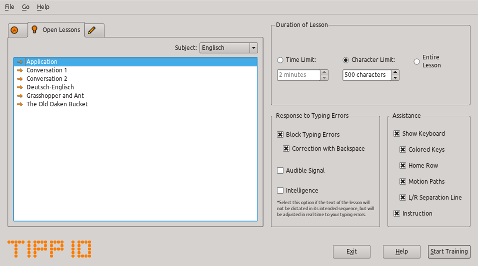
Task: Click arrow icon by The Old Oaken Bucket
Action: pos(20,104)
